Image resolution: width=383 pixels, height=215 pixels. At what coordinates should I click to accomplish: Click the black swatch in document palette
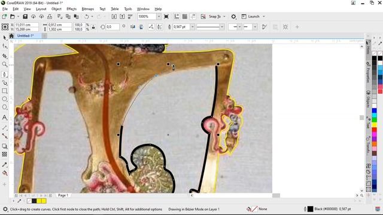point(34,201)
